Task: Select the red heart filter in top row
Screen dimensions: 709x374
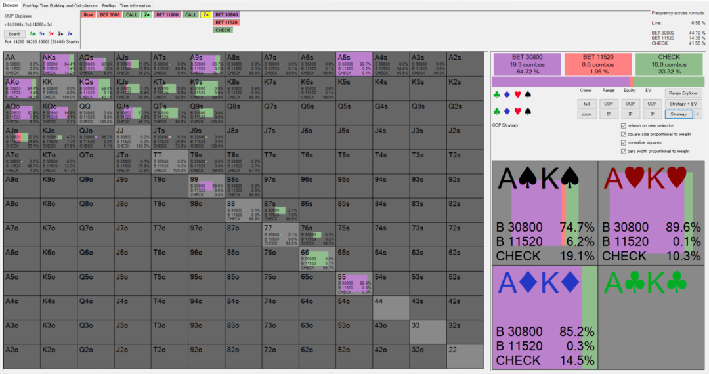Action: click(517, 95)
